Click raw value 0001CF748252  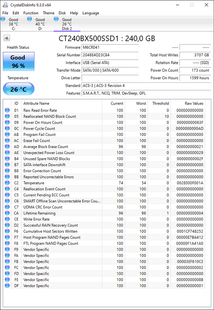coord(190,231)
